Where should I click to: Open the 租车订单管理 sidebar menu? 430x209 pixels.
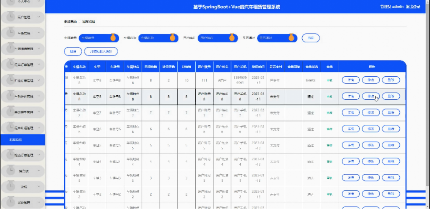coord(23,65)
